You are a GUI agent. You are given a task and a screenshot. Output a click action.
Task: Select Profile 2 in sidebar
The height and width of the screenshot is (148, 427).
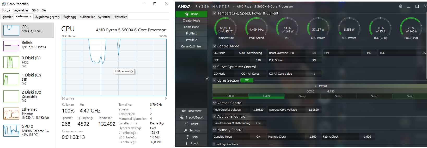191,40
